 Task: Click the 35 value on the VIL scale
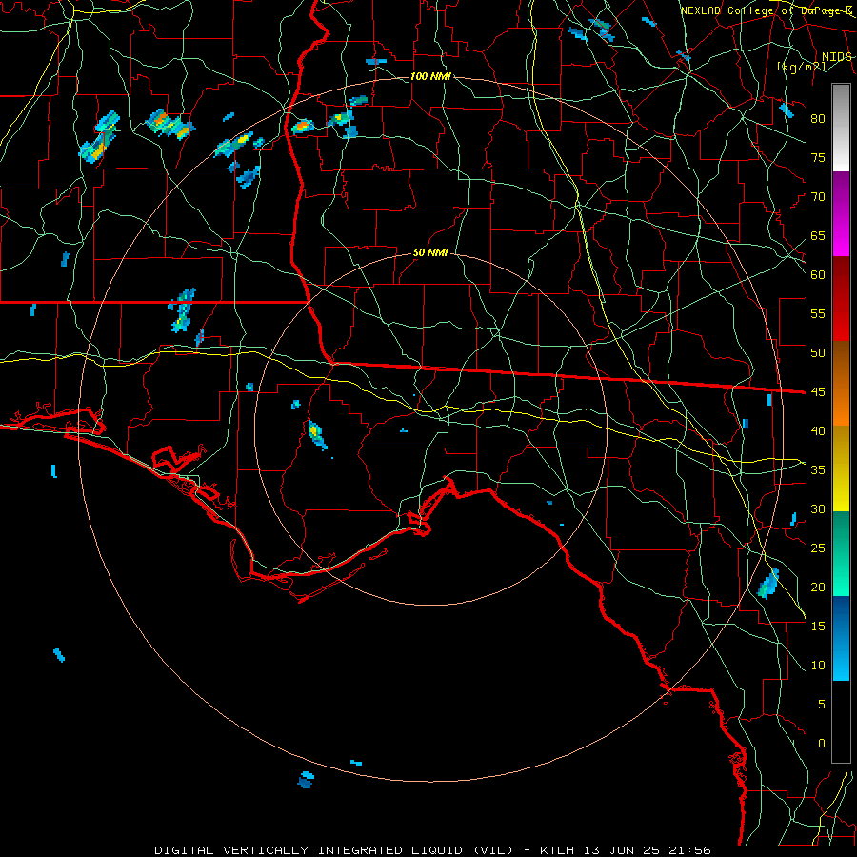(x=818, y=470)
